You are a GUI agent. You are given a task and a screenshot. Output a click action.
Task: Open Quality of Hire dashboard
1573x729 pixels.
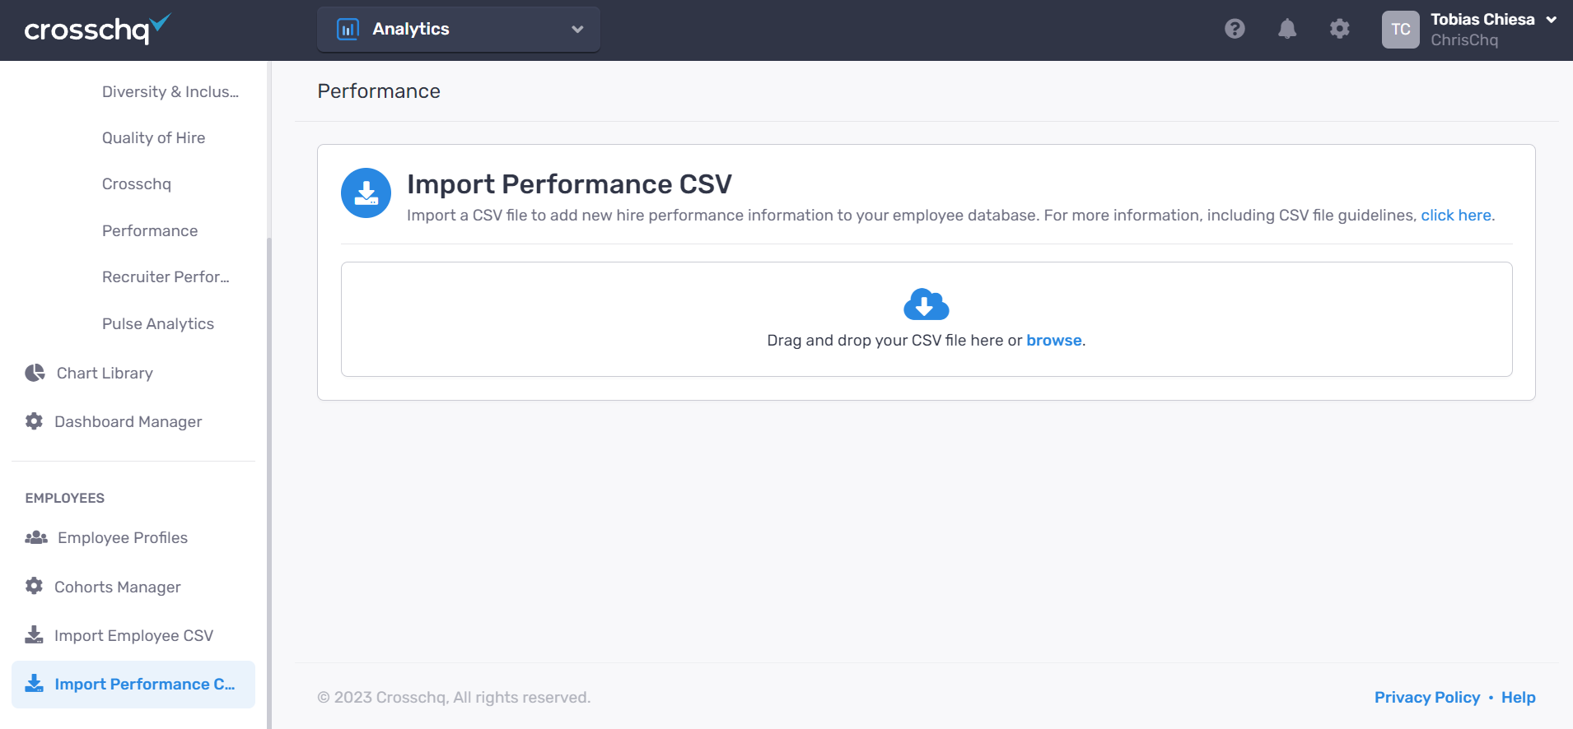154,138
